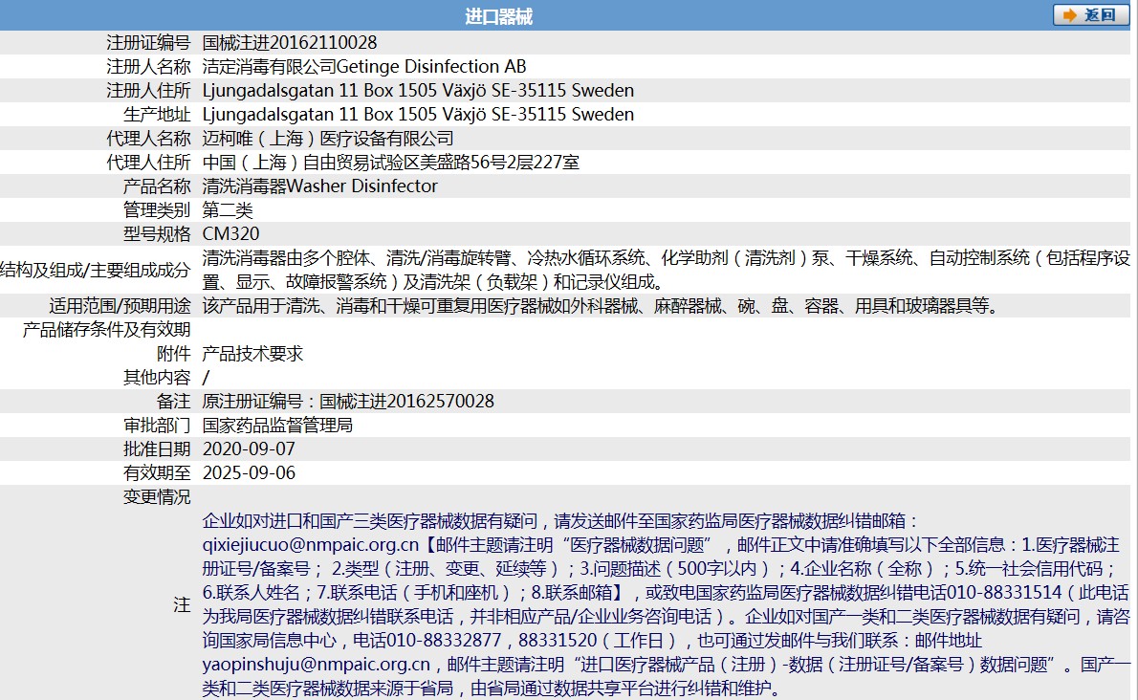Select the 进口器械 header title
The image size is (1138, 700).
[498, 16]
